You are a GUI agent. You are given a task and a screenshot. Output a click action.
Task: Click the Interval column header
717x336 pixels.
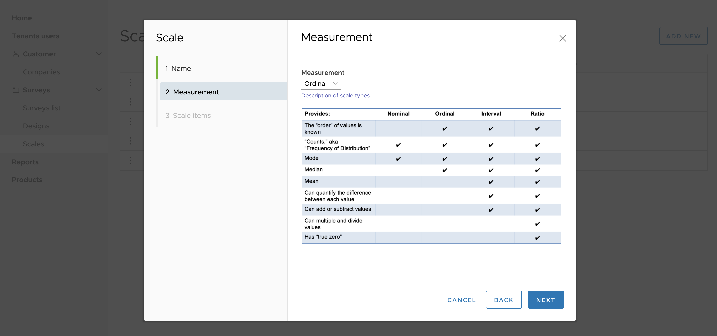pyautogui.click(x=491, y=114)
